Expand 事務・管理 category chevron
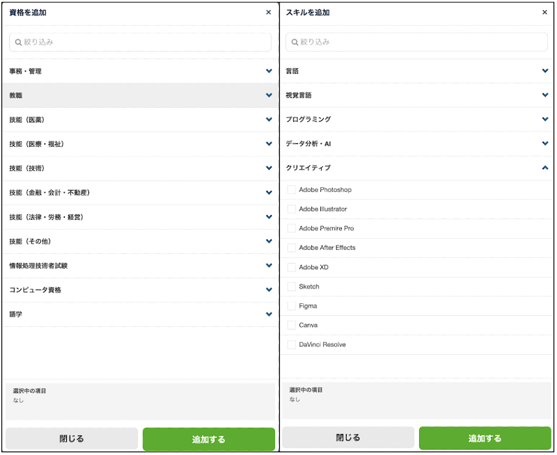This screenshot has width=557, height=455. (269, 71)
